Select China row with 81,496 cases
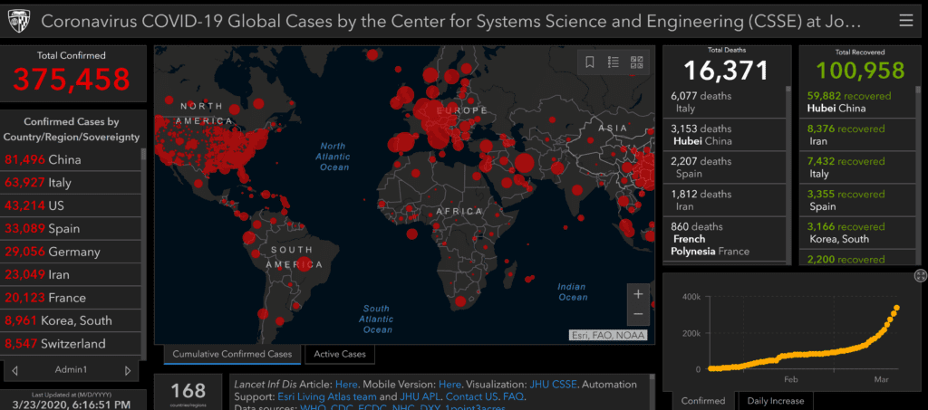928x410 pixels. 71,159
